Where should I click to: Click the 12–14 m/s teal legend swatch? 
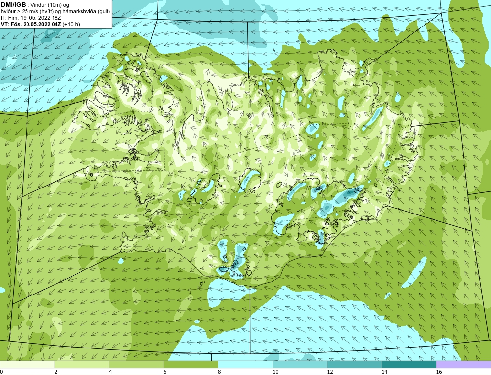click(354, 364)
